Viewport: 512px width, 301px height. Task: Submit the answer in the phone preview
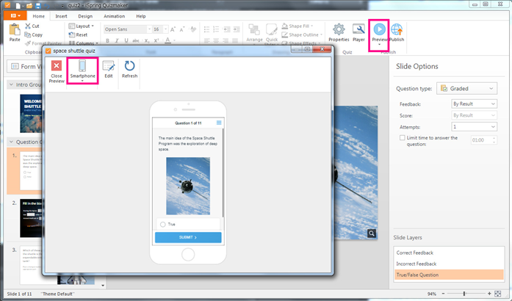coord(188,237)
